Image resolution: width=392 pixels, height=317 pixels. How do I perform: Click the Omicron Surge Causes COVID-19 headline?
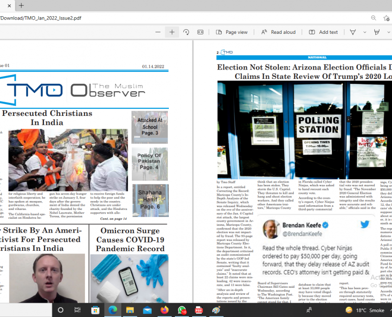pyautogui.click(x=130, y=240)
